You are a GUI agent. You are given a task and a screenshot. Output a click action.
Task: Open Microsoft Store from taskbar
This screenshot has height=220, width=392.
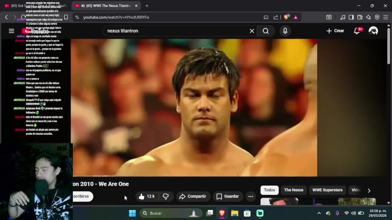click(x=247, y=213)
